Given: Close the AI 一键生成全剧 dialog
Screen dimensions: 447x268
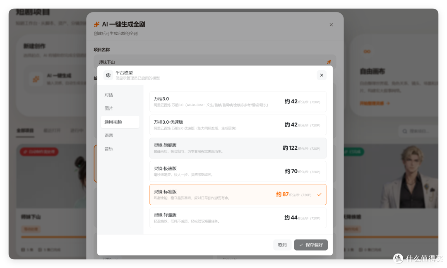Looking at the screenshot, I should tap(331, 25).
